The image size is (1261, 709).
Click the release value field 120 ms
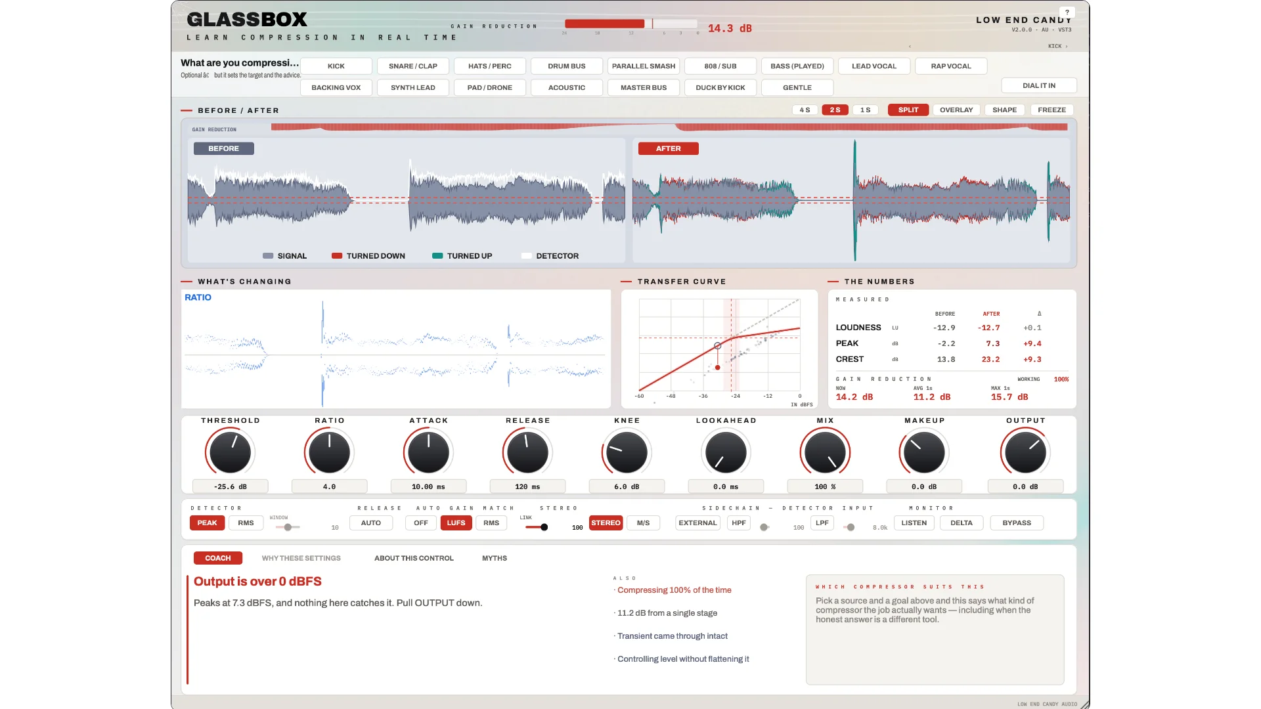coord(528,487)
